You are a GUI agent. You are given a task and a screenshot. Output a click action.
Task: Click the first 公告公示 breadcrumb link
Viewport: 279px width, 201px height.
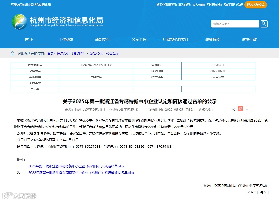pyautogui.click(x=96, y=53)
